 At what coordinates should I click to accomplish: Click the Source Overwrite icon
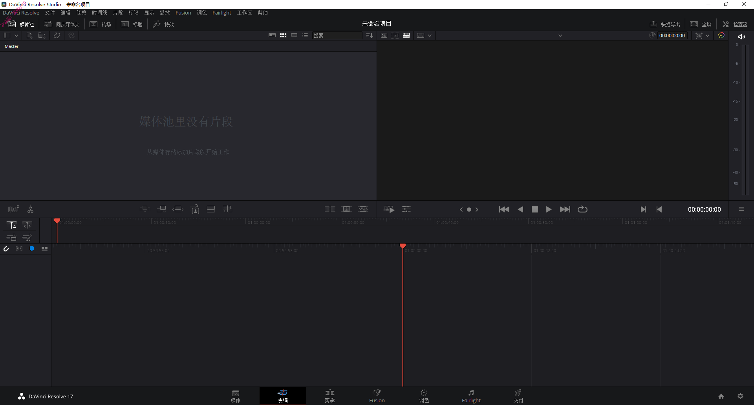(227, 209)
